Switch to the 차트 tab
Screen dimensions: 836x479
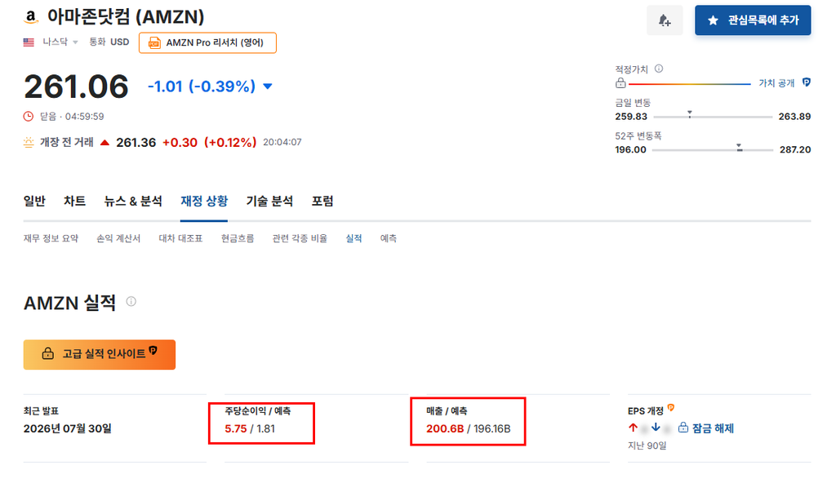[74, 201]
